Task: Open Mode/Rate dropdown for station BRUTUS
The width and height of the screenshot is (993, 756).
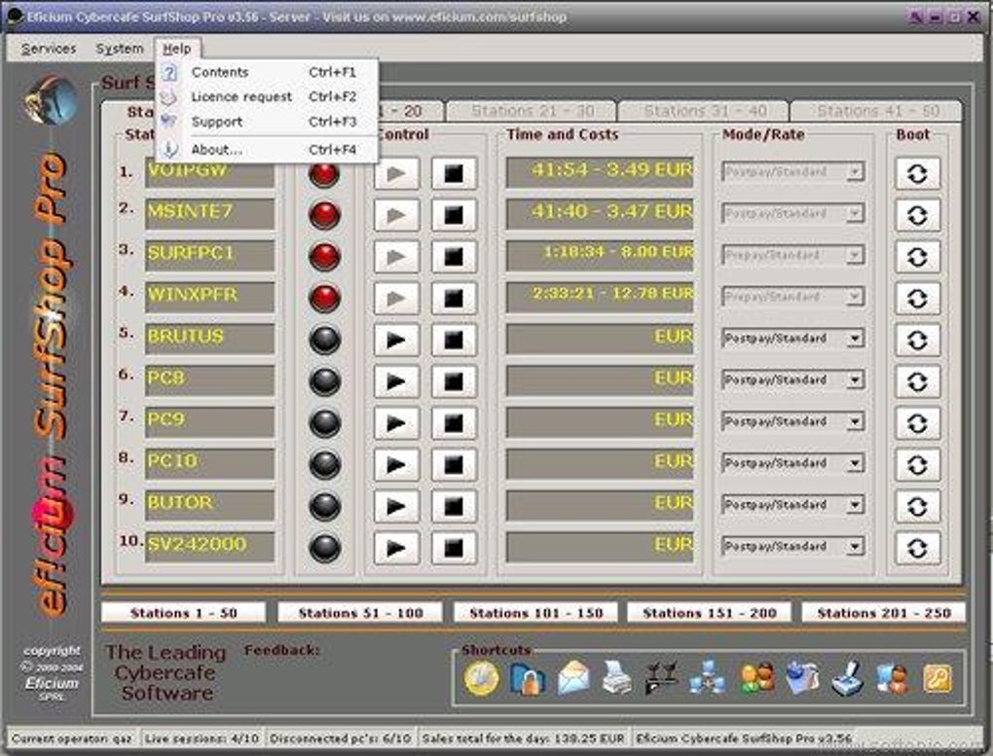Action: (x=854, y=340)
